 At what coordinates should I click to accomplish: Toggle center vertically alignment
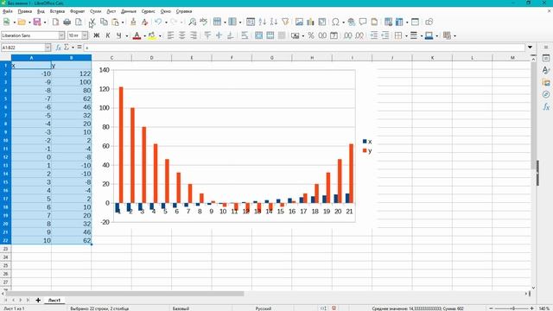point(219,35)
